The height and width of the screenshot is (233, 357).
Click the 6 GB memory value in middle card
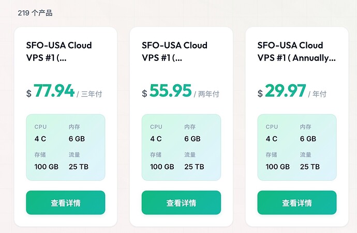point(192,138)
